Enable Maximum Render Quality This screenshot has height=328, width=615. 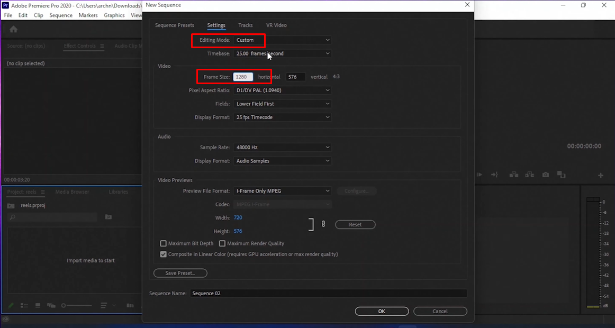222,243
